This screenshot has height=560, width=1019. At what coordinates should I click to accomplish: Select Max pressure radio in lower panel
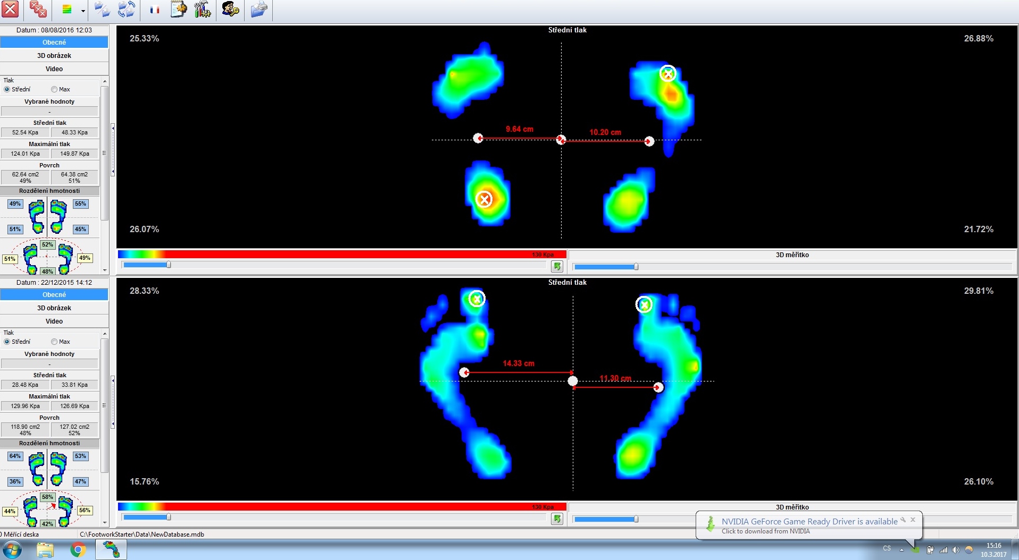pos(54,342)
